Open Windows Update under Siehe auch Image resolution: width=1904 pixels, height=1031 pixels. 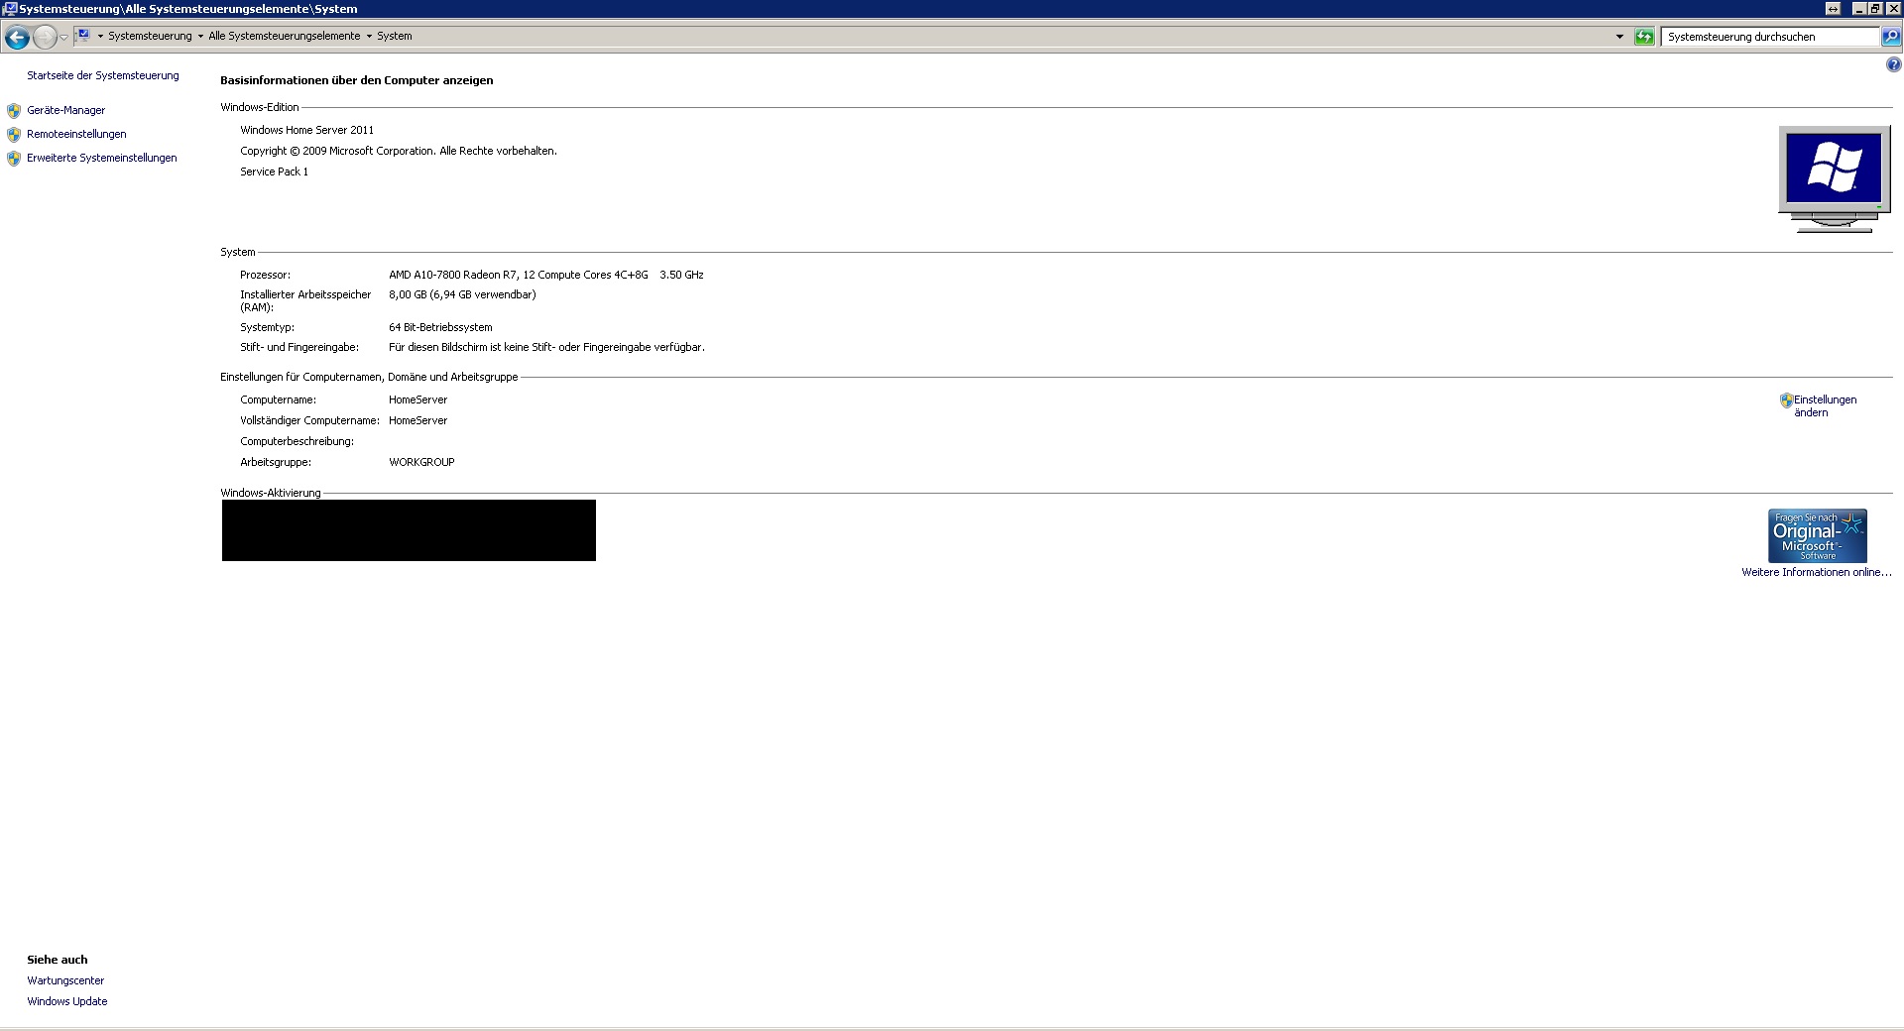[67, 1002]
